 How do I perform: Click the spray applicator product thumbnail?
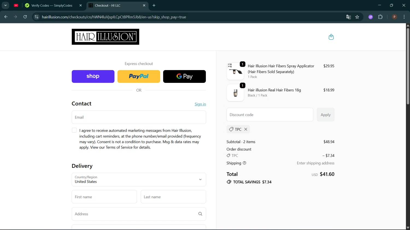235,71
